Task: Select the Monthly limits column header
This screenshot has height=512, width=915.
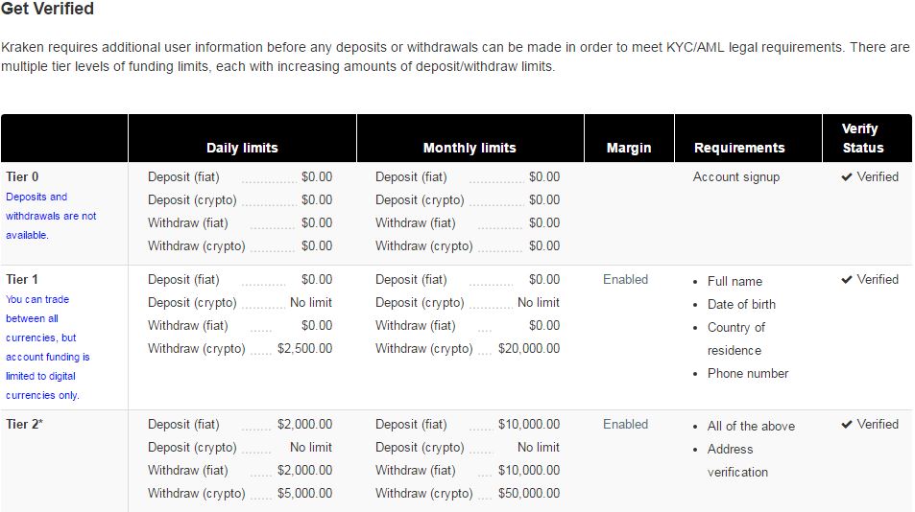Action: 470,148
